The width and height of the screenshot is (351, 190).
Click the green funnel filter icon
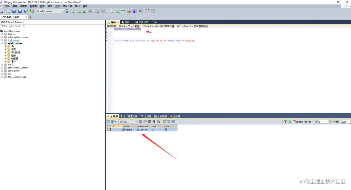(x=286, y=122)
